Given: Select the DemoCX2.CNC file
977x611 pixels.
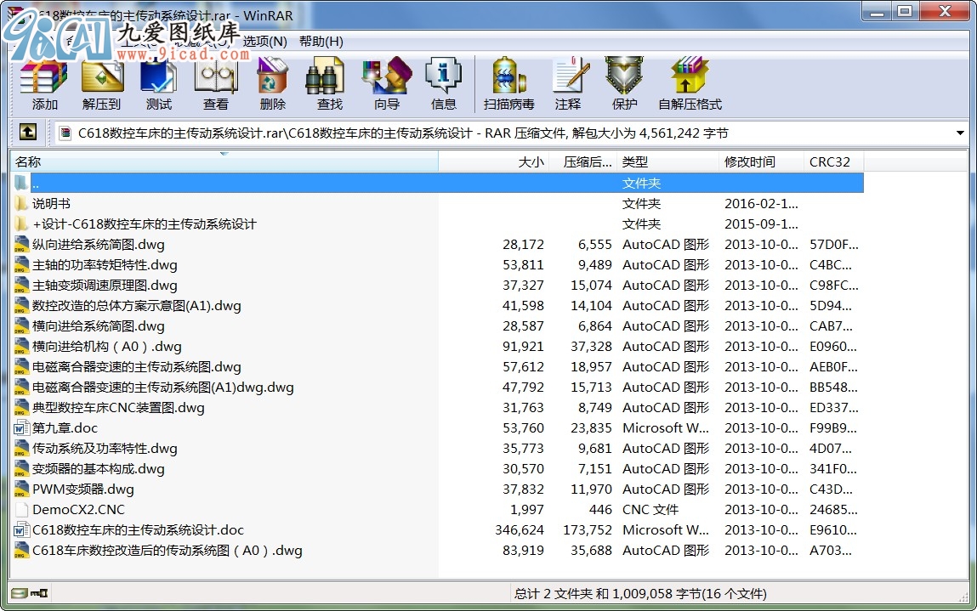Looking at the screenshot, I should [78, 510].
